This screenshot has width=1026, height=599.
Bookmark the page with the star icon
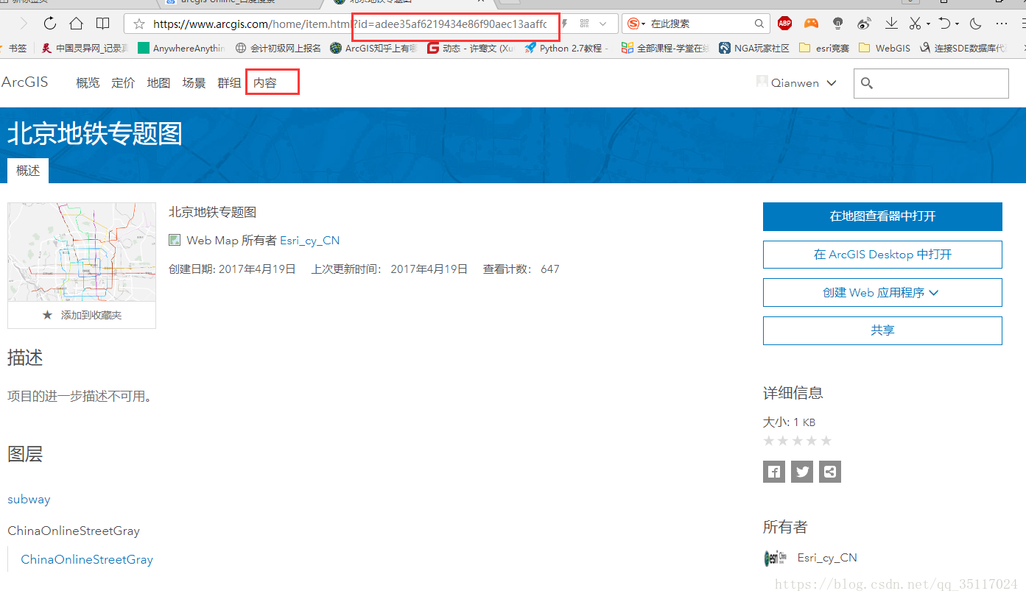[x=139, y=24]
